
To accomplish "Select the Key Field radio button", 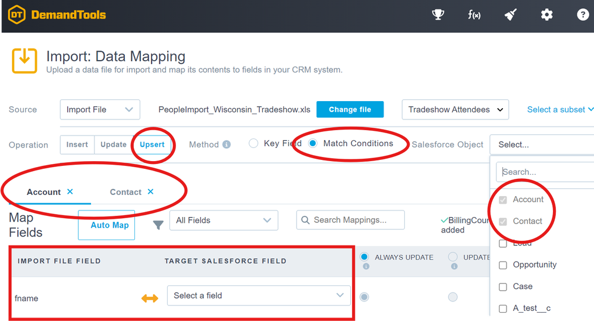I will (x=253, y=143).
